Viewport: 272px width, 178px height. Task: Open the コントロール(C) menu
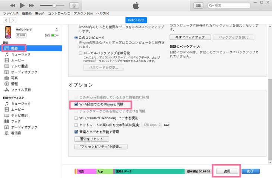(x=59, y=13)
